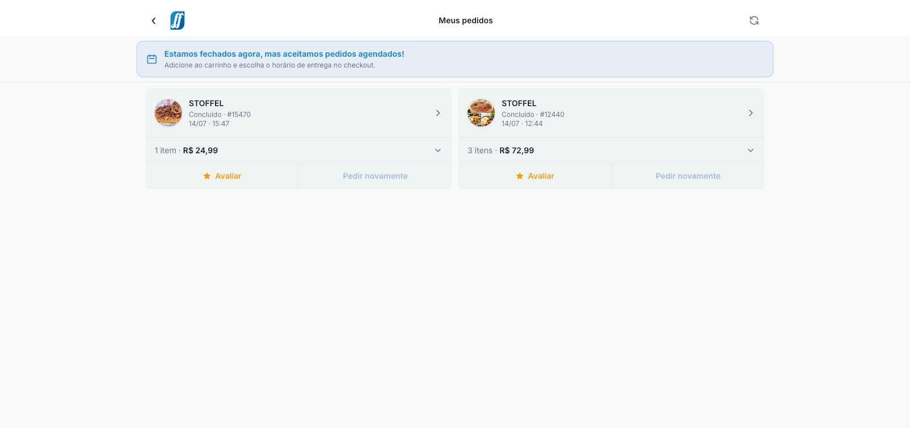Refresh the orders list with the reload icon
This screenshot has width=910, height=428.
pos(754,20)
